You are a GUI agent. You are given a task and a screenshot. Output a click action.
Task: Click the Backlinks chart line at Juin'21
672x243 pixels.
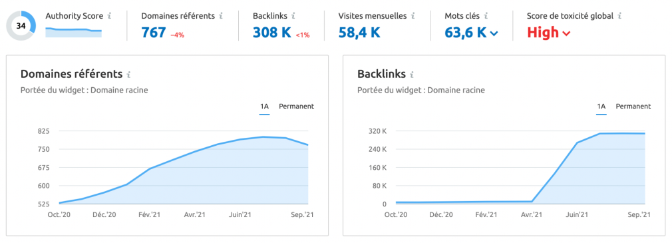point(577,142)
